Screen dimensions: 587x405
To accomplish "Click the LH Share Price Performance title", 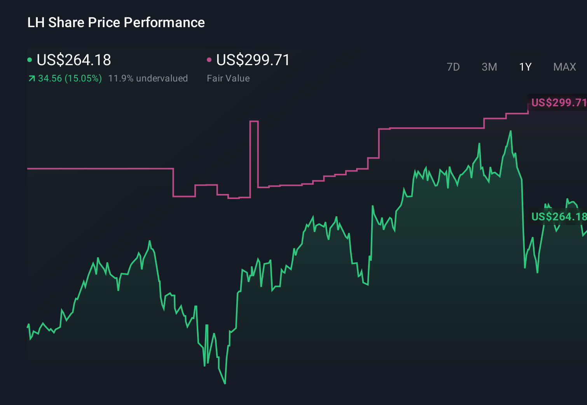I will 115,22.
